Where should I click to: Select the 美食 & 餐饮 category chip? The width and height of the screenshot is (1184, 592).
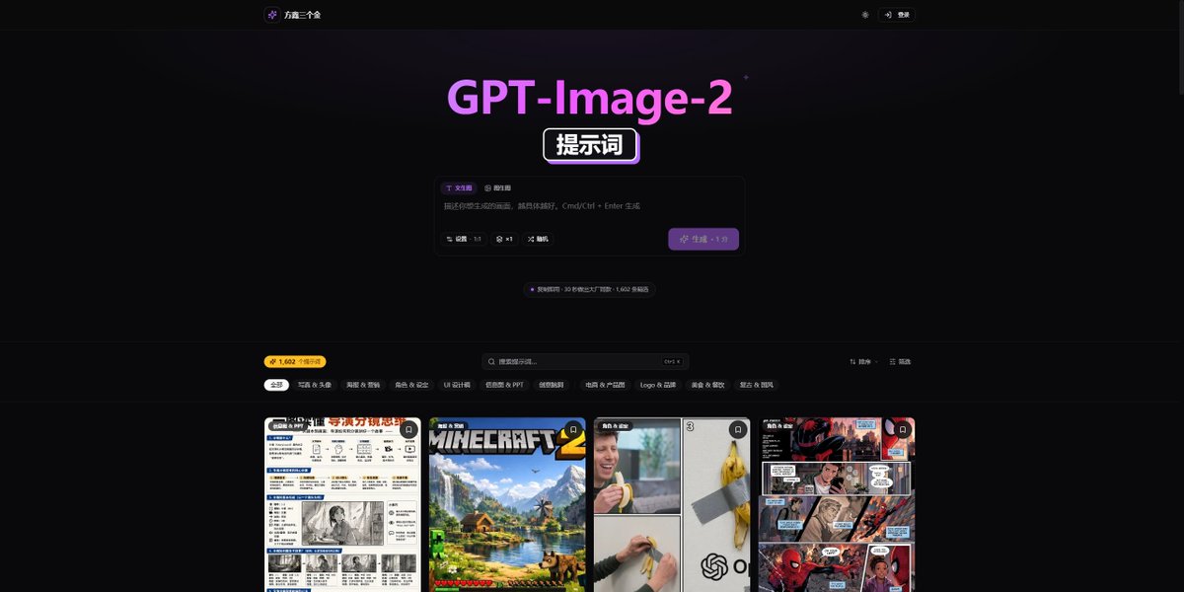707,385
